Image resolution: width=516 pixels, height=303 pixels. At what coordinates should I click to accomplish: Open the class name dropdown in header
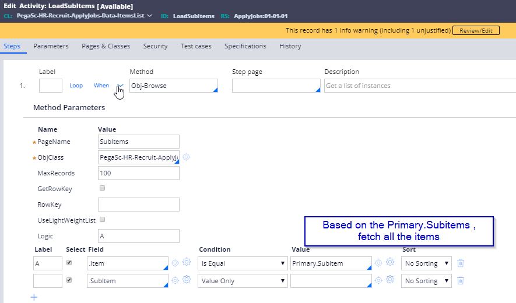pyautogui.click(x=150, y=16)
